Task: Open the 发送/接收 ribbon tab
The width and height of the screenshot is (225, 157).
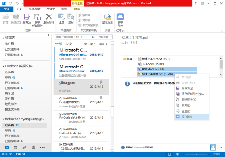Action: coord(35,9)
